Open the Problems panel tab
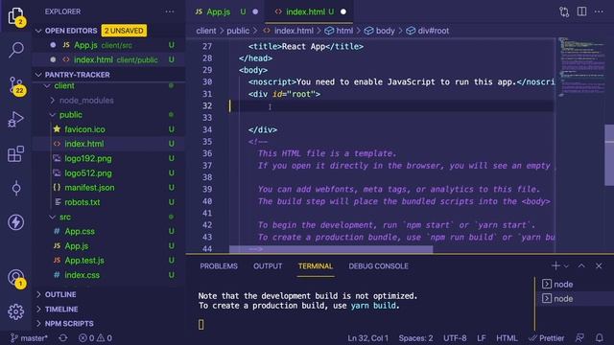This screenshot has height=345, width=614. pos(219,266)
